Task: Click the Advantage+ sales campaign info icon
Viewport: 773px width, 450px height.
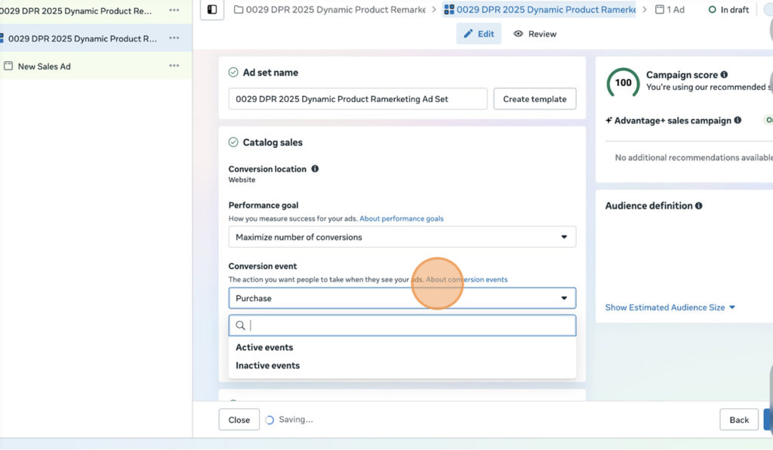Action: point(738,120)
